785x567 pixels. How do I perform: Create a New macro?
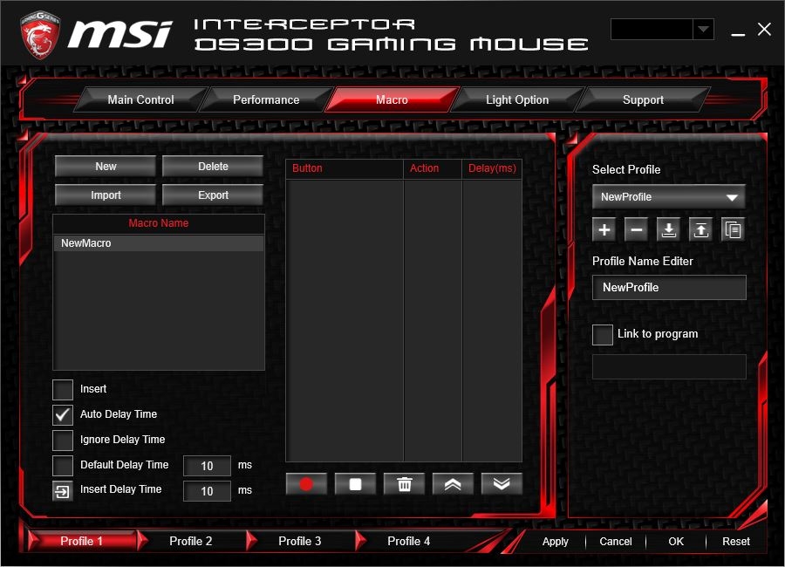click(106, 167)
